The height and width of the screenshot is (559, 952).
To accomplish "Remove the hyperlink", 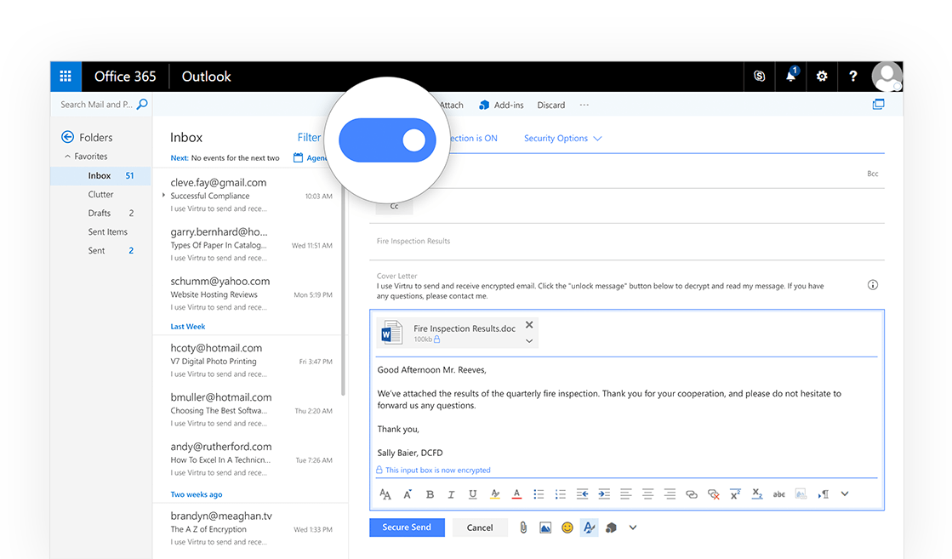I will [714, 494].
